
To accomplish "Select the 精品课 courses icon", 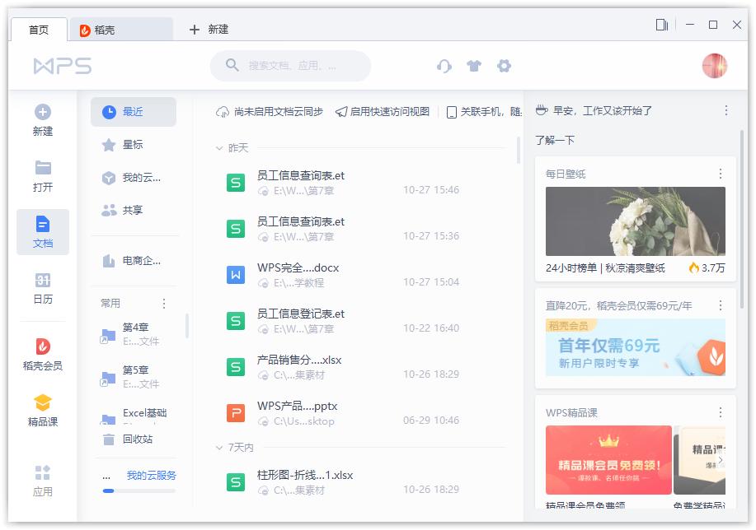I will 42,403.
